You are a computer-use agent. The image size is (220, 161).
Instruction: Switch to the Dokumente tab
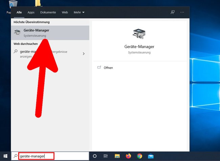pyautogui.click(x=48, y=12)
